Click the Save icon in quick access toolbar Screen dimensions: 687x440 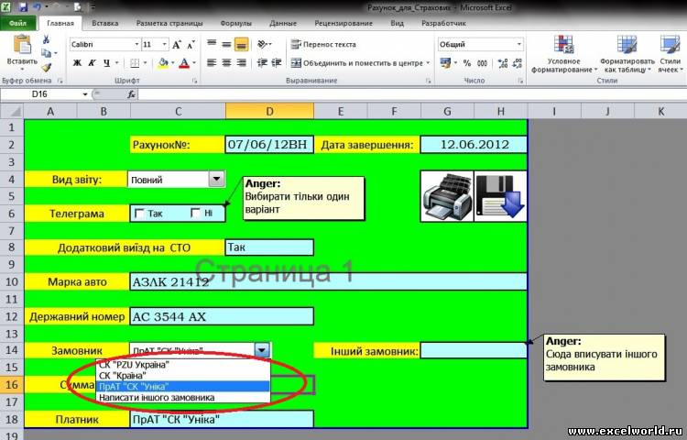click(22, 7)
